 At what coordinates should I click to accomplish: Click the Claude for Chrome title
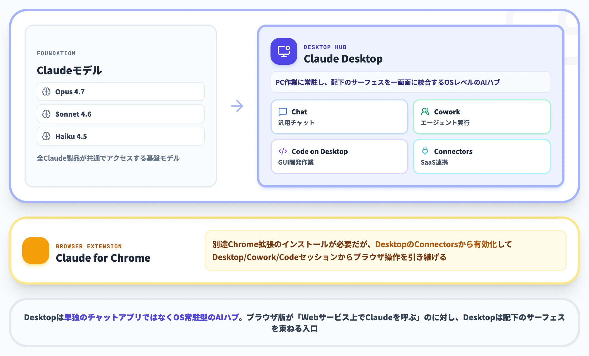click(x=103, y=258)
